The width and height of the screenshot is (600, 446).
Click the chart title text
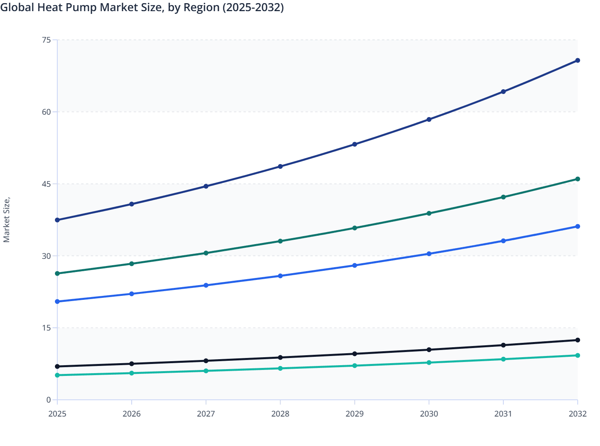[142, 7]
